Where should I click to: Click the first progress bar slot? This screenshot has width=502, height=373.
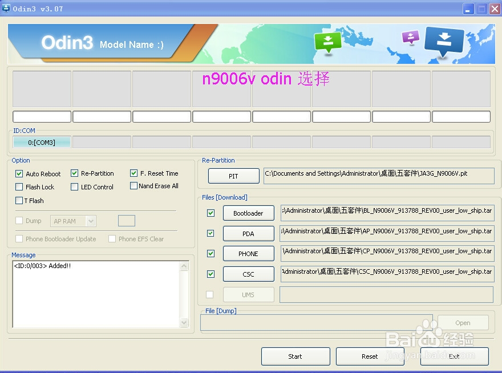click(42, 116)
